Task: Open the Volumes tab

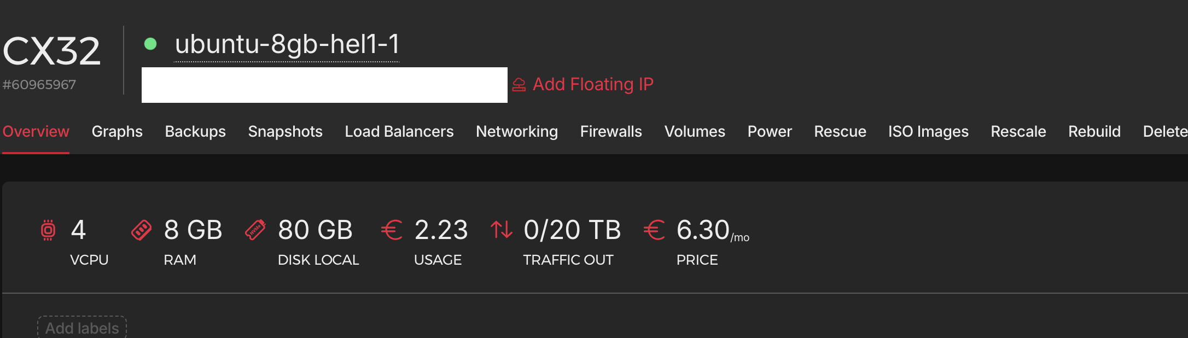Action: pos(695,132)
